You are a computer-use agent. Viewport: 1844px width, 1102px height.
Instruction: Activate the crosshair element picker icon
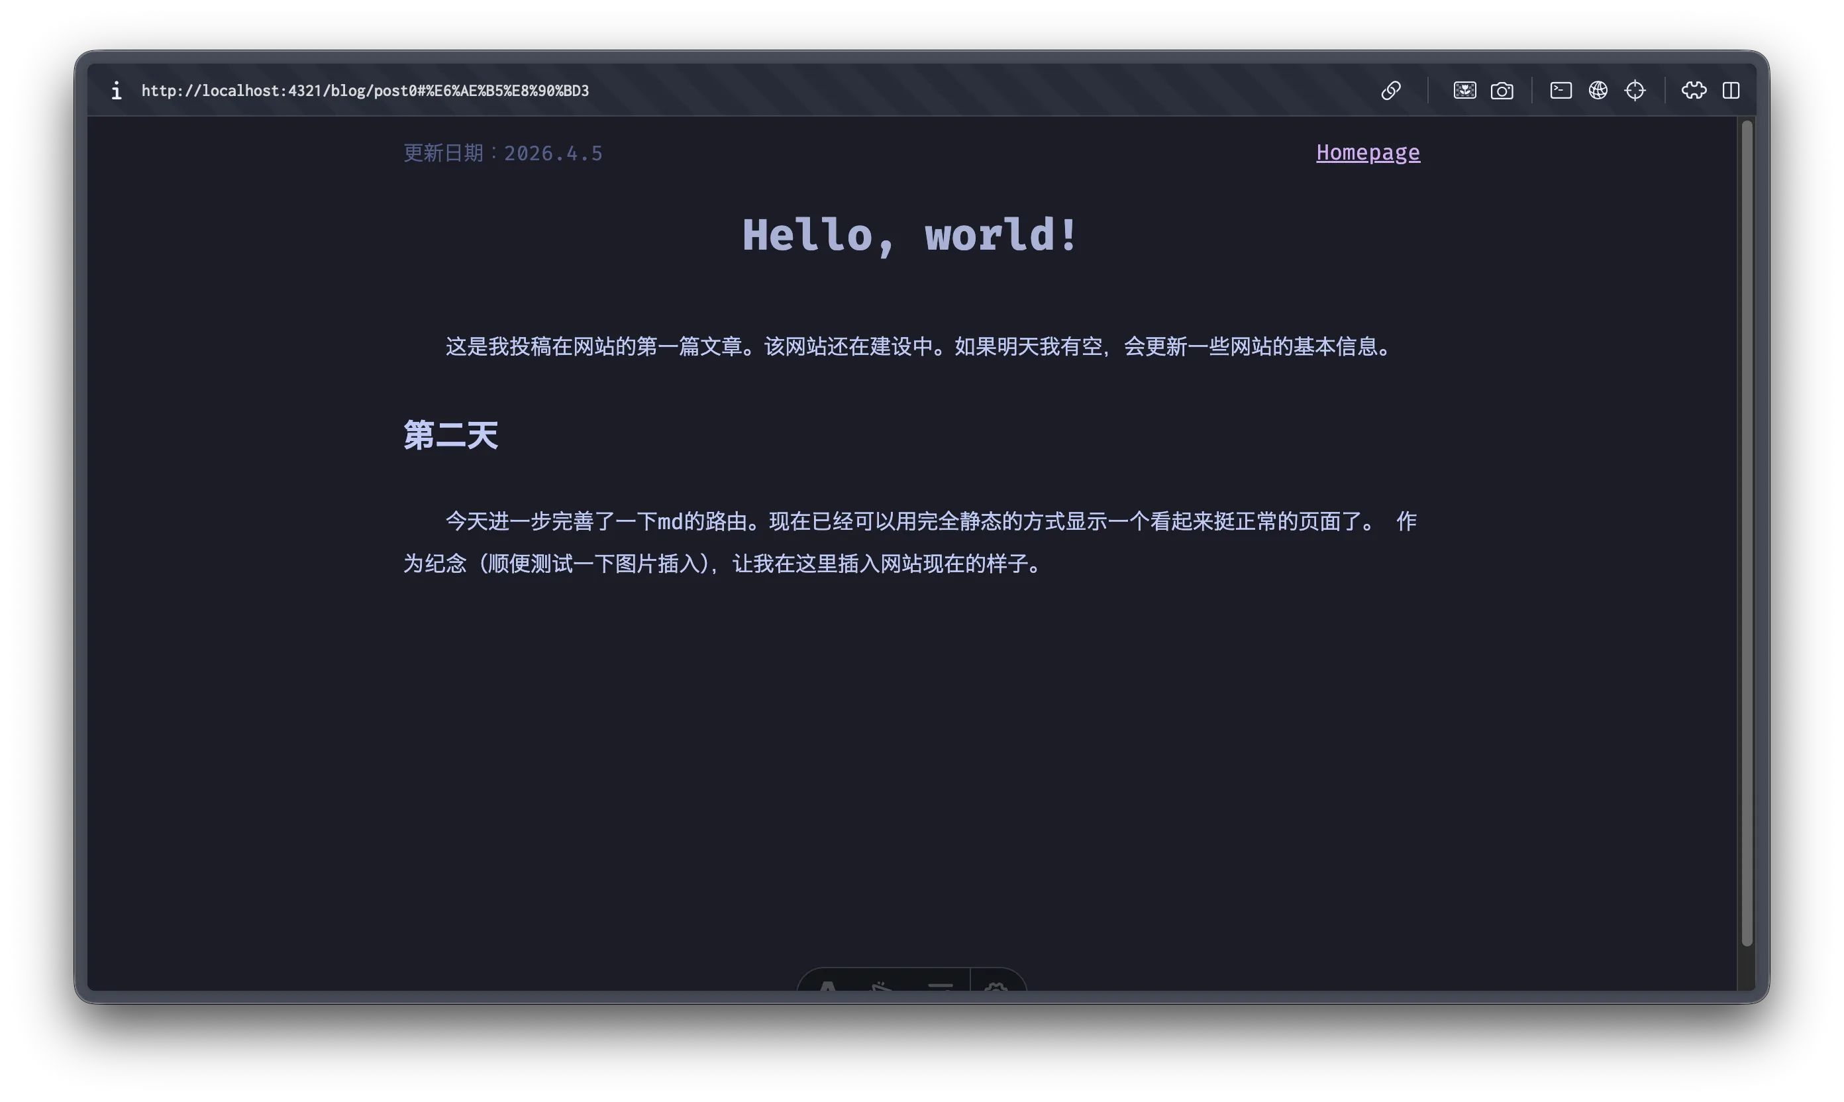click(1635, 91)
